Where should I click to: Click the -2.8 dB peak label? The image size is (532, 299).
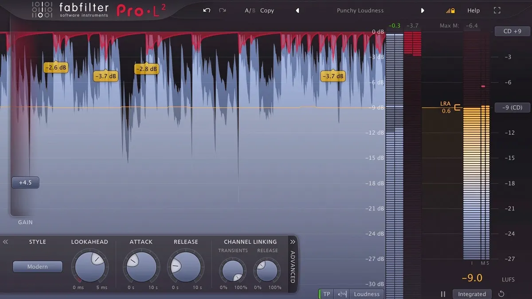pyautogui.click(x=146, y=69)
